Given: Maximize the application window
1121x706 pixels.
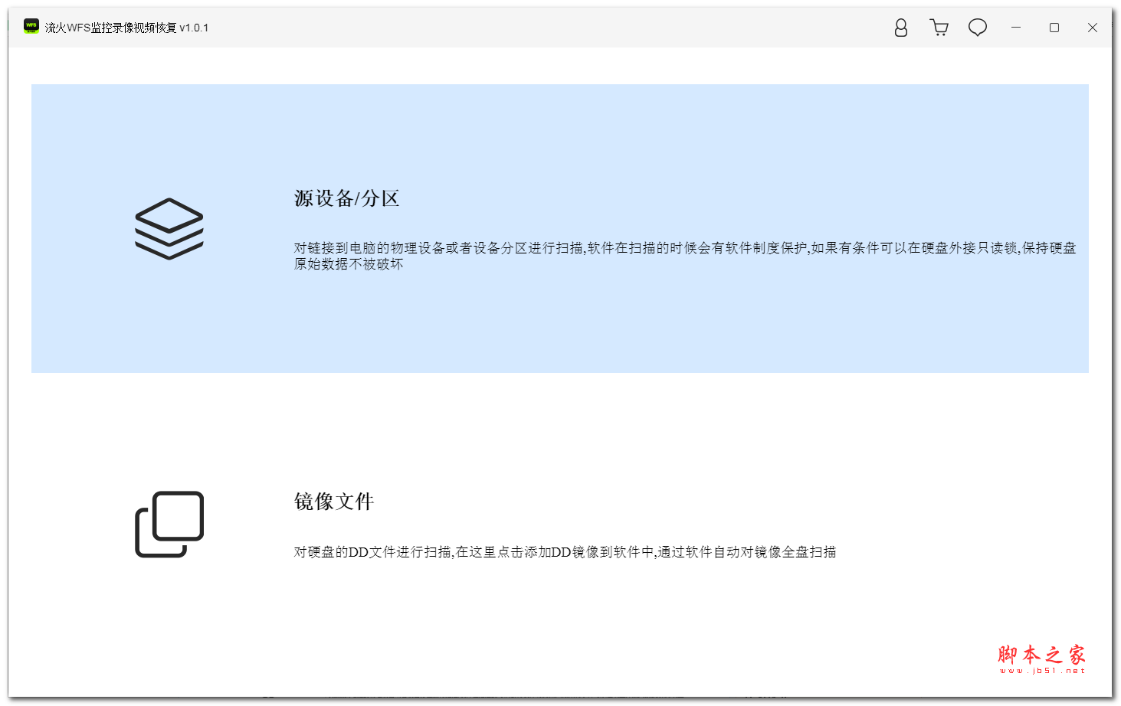Looking at the screenshot, I should [1054, 28].
